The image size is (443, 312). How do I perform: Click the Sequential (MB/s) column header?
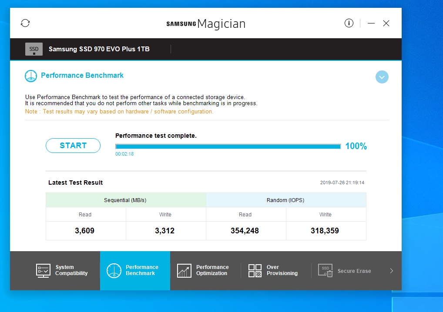tap(126, 200)
